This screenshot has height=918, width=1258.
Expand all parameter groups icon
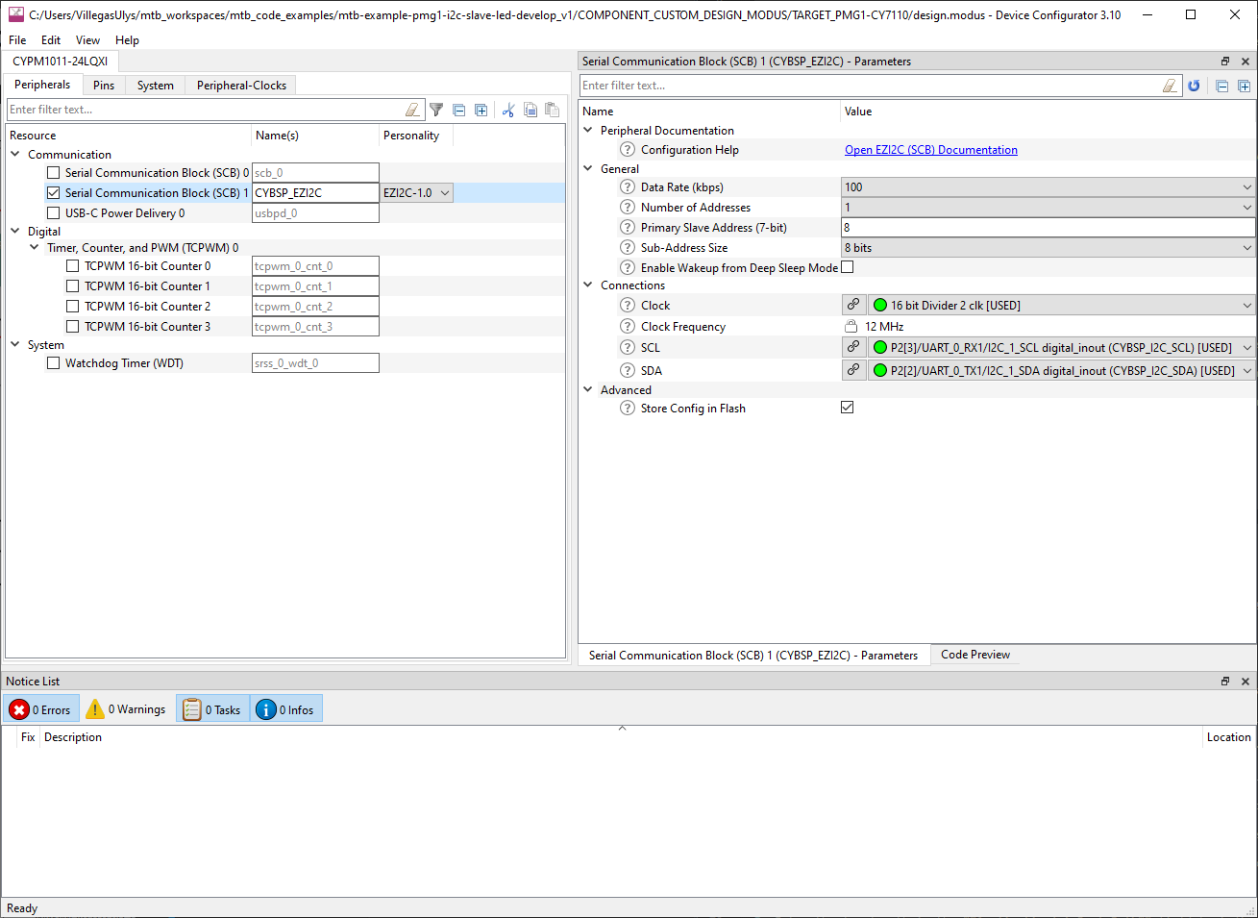(1244, 86)
